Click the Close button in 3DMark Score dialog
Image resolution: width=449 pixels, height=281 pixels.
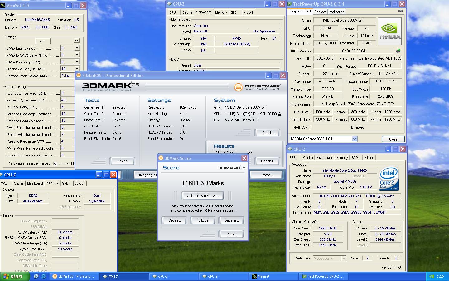click(232, 234)
